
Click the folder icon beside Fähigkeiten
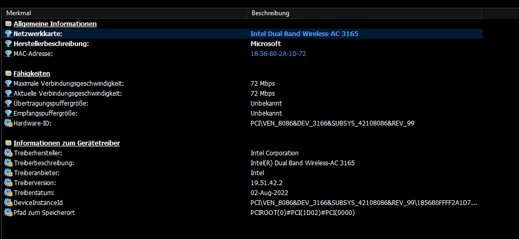click(x=8, y=73)
